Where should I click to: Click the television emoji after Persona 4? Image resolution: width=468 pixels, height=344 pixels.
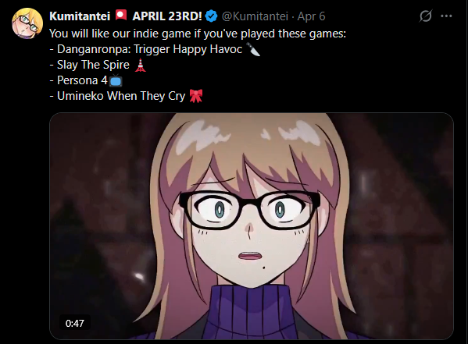[x=116, y=80]
